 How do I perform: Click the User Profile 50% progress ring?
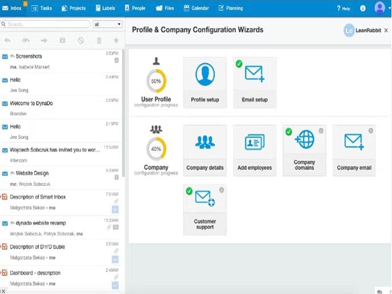(x=156, y=81)
